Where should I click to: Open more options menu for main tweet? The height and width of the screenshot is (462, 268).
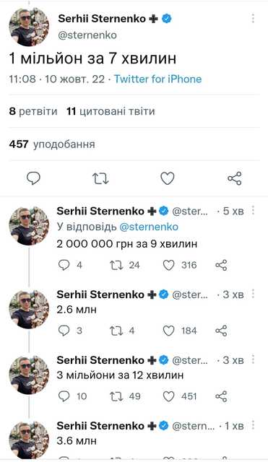[253, 19]
